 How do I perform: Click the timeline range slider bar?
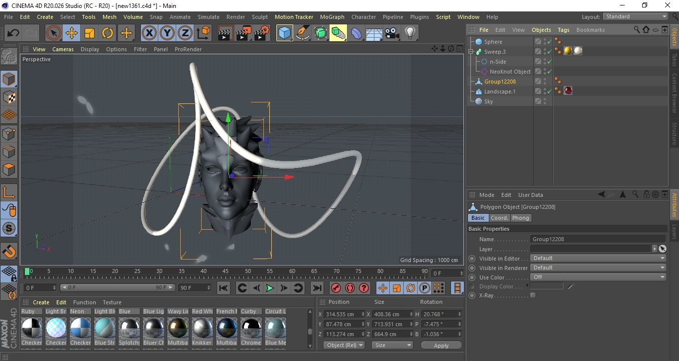tap(117, 287)
